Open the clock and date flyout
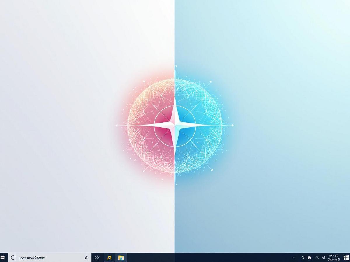 [x=334, y=258]
